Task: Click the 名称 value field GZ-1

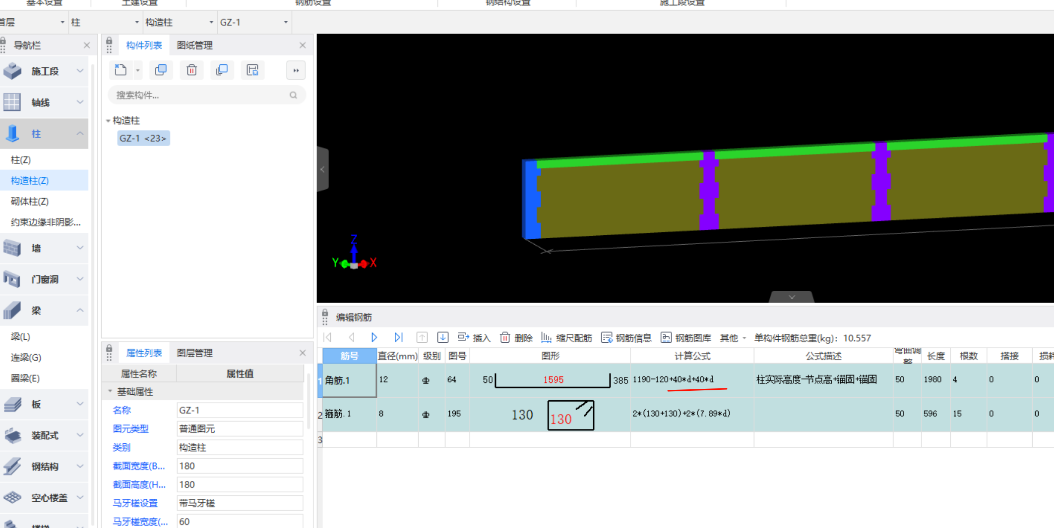Action: (x=240, y=410)
